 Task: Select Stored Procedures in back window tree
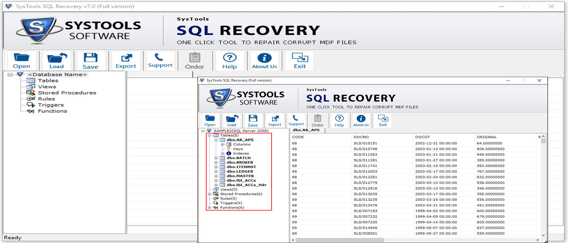tap(67, 93)
